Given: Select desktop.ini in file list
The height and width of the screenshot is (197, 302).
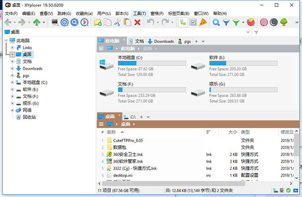Looking at the screenshot, I should 123,175.
